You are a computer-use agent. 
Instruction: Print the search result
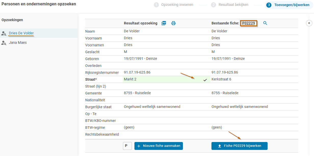tap(173, 23)
